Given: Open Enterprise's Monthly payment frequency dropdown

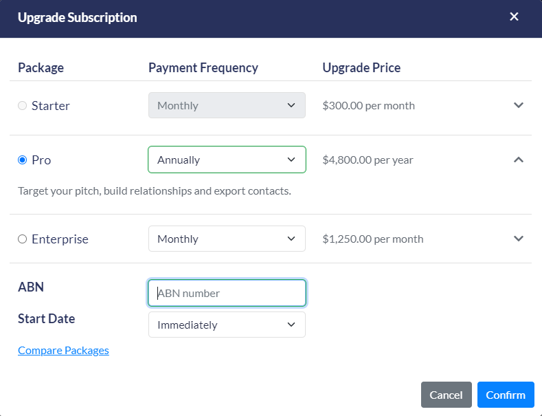Looking at the screenshot, I should pyautogui.click(x=227, y=239).
